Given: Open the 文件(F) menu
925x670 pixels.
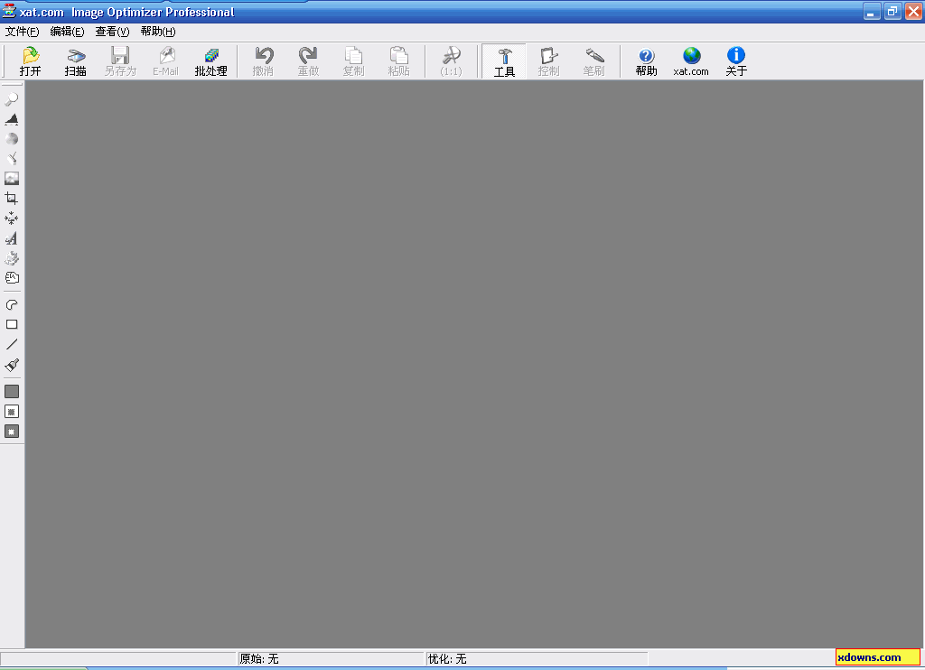Looking at the screenshot, I should [x=23, y=32].
